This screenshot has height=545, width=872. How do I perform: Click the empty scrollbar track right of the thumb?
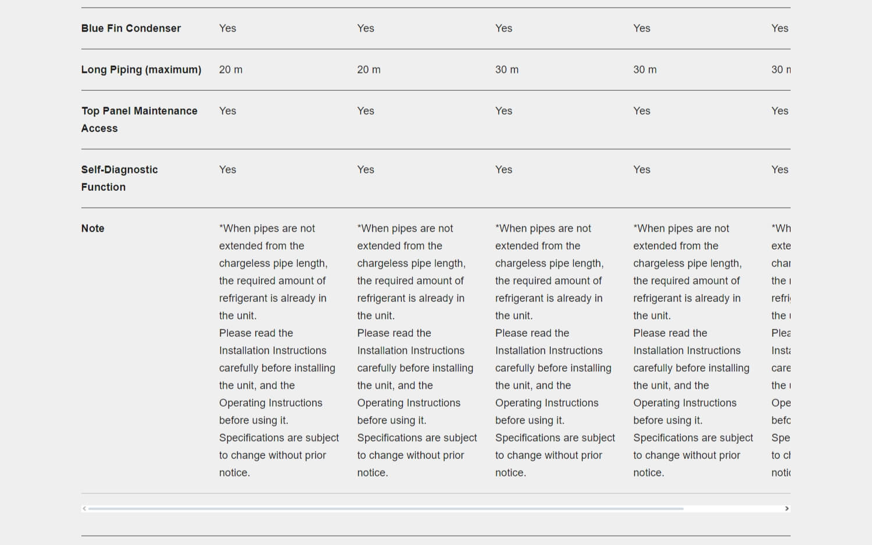[732, 508]
